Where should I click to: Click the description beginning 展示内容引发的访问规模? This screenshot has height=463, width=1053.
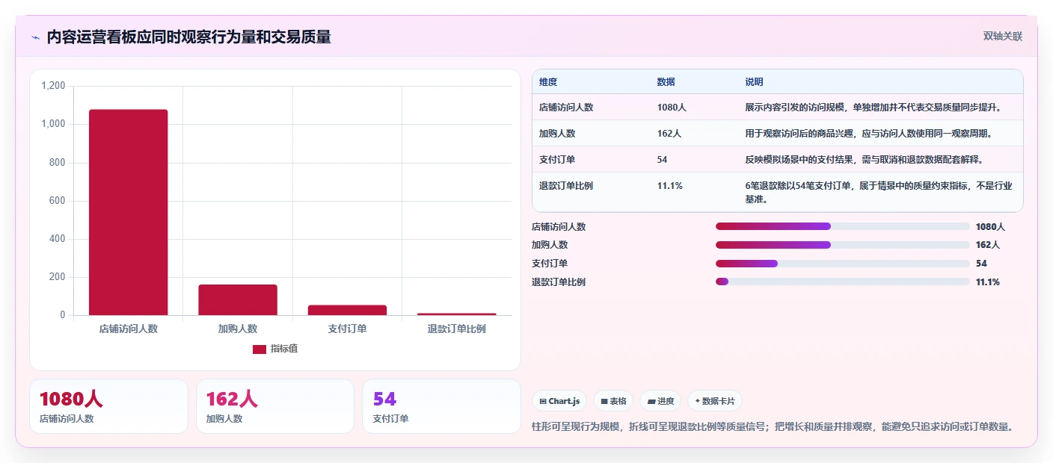tap(873, 108)
